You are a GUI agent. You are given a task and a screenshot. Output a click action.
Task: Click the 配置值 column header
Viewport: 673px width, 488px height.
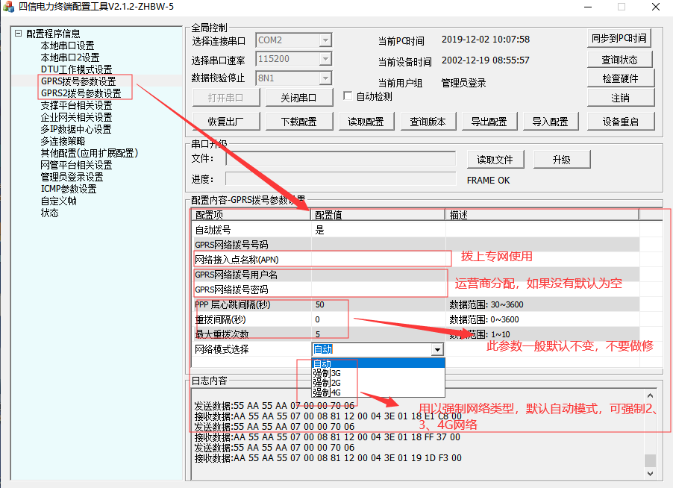pos(378,215)
